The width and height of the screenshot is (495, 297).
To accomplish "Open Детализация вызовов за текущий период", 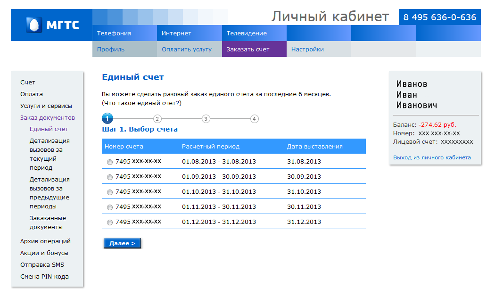I will (49, 154).
